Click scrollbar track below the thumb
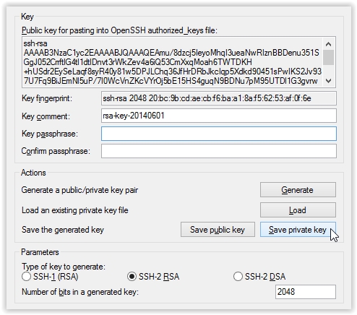Viewport: 357px width, 315px height. (328, 70)
